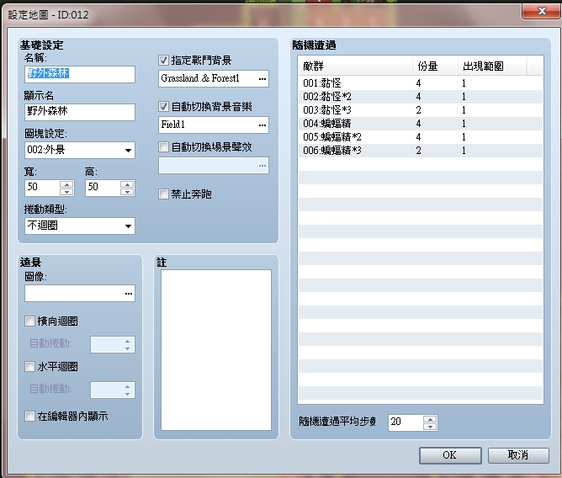Sort by 敵群 column header
Image resolution: width=562 pixels, height=478 pixels.
[355, 66]
